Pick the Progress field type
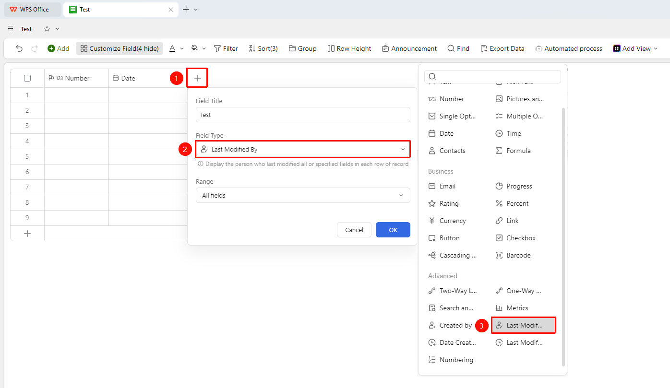The width and height of the screenshot is (670, 388). pos(514,186)
